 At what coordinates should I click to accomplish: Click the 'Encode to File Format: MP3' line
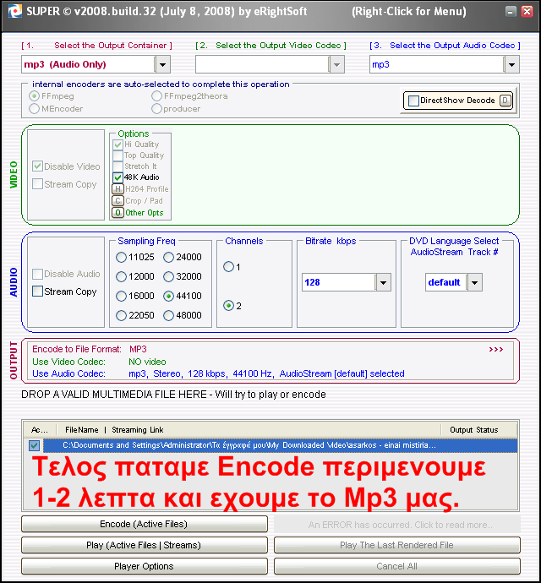(90, 349)
